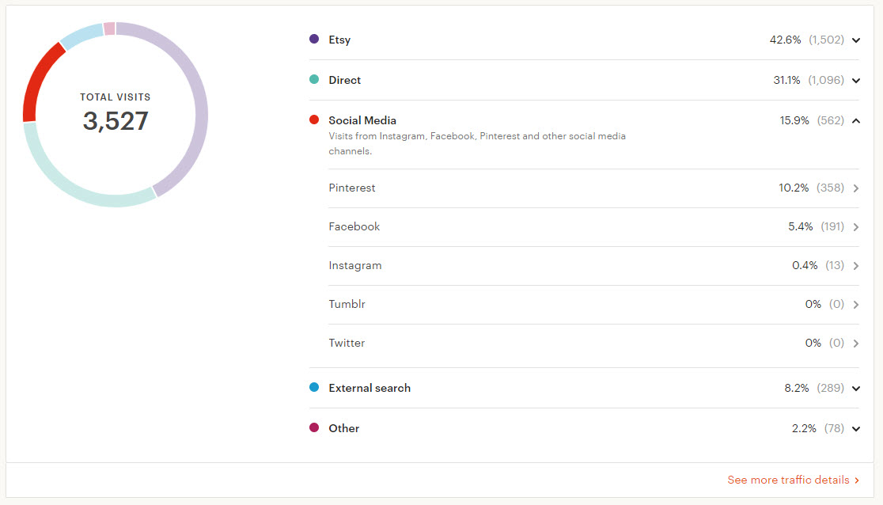Select the Facebook row label

pos(354,226)
